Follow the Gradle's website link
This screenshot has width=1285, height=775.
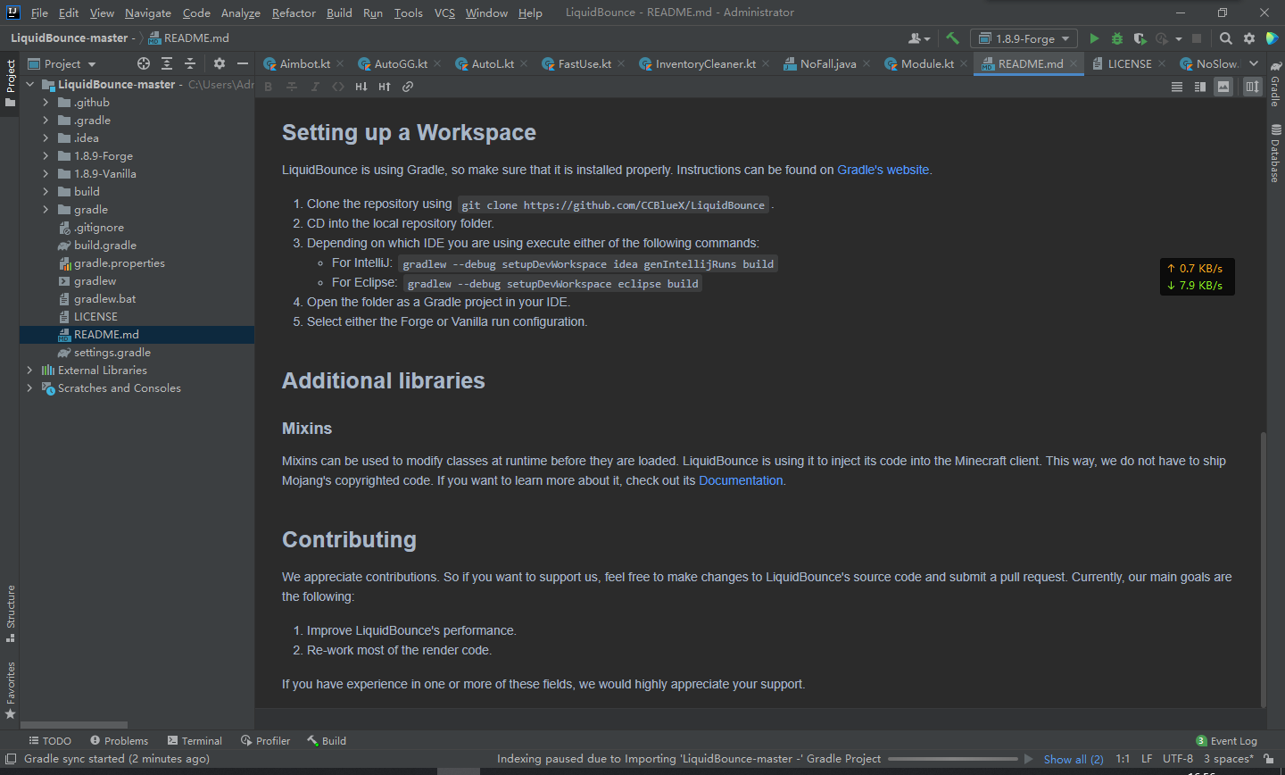click(x=883, y=170)
